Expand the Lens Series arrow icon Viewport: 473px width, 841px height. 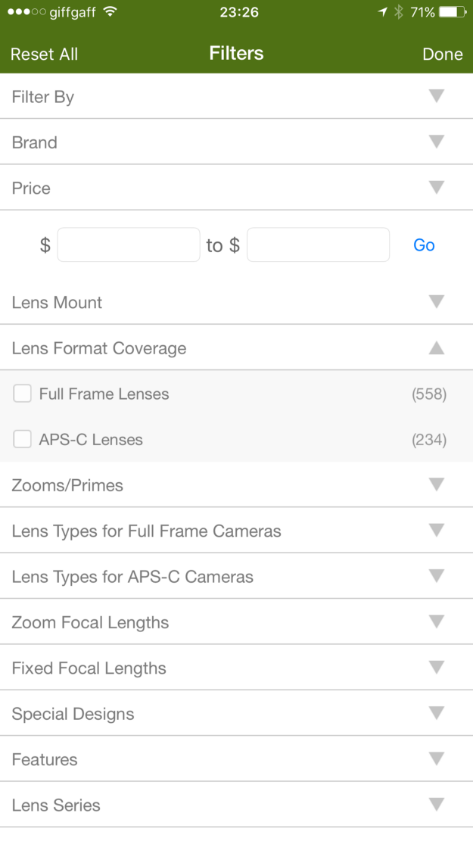[x=436, y=805]
